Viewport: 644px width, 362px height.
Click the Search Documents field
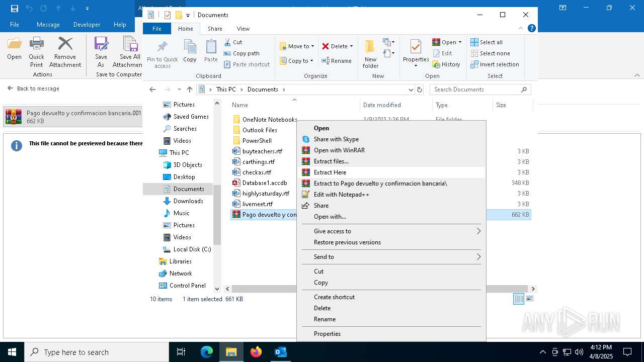480,89
